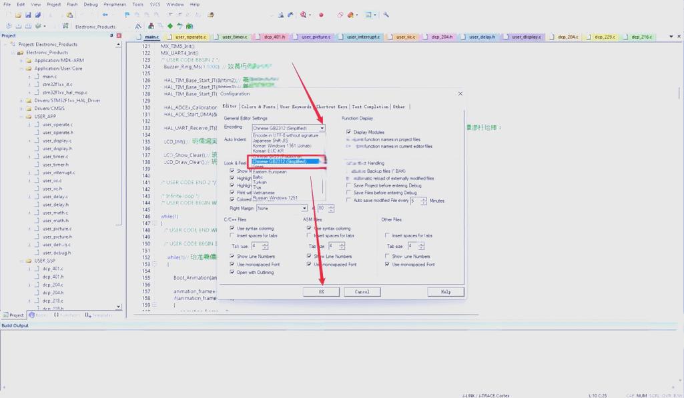Expand the Drivers/CMSIS folder

[x=21, y=108]
